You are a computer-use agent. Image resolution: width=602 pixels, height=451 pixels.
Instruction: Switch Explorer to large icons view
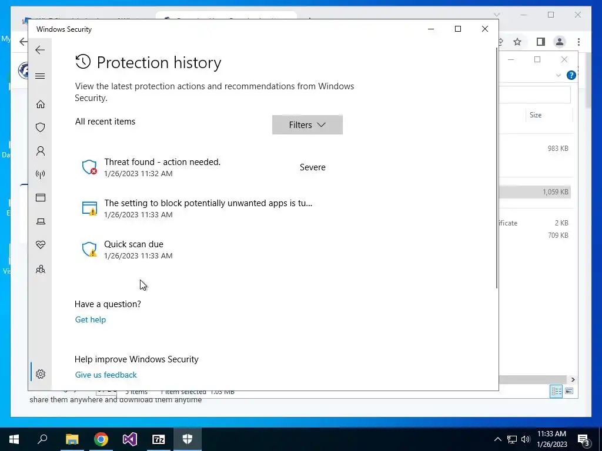click(569, 391)
